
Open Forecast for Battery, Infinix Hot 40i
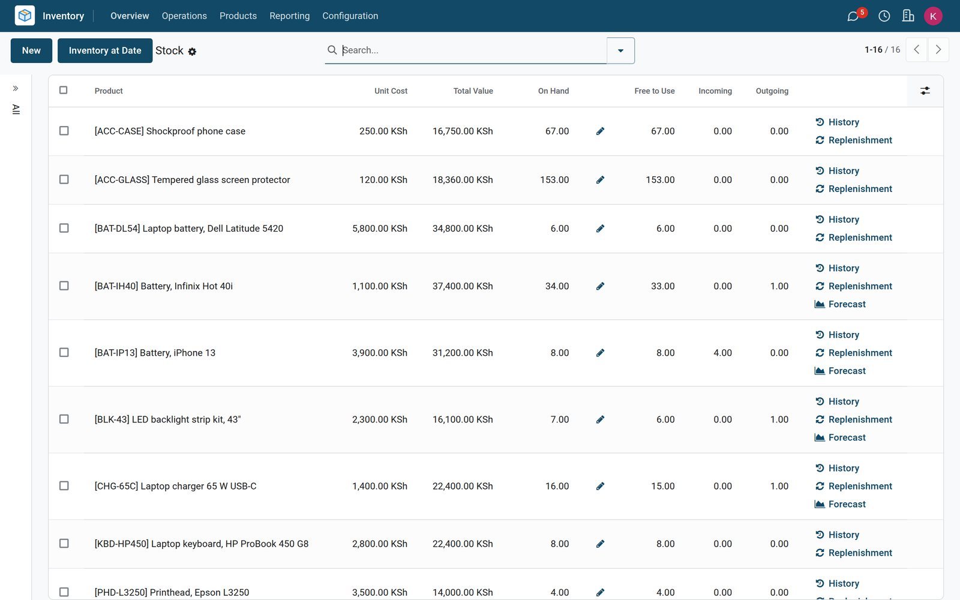[x=840, y=304]
